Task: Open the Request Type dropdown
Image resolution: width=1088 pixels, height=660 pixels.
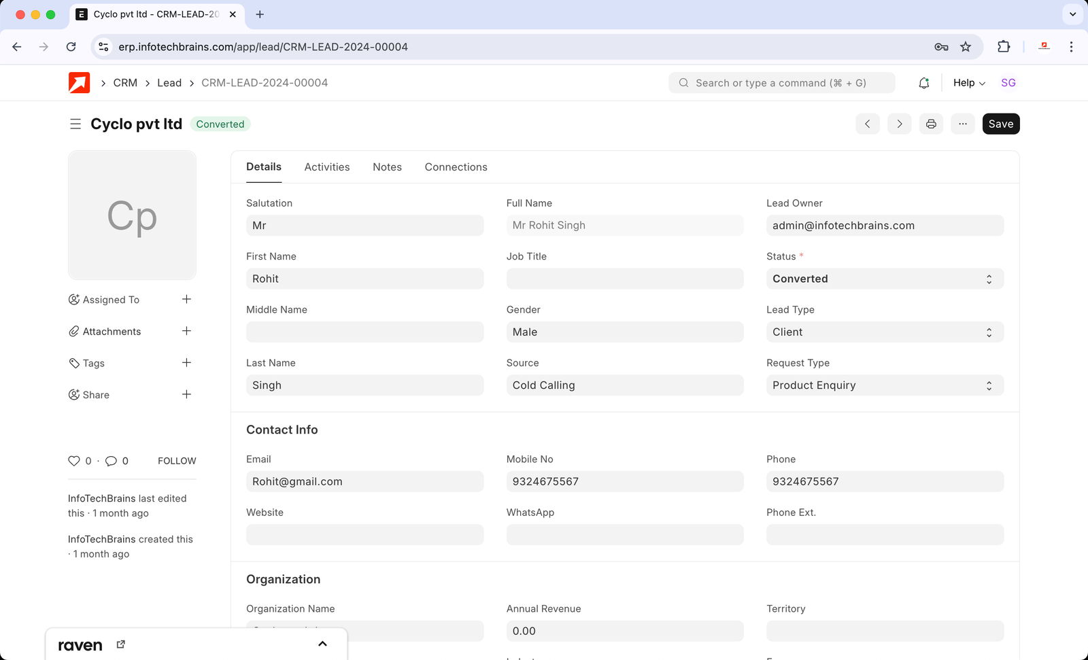Action: [884, 385]
